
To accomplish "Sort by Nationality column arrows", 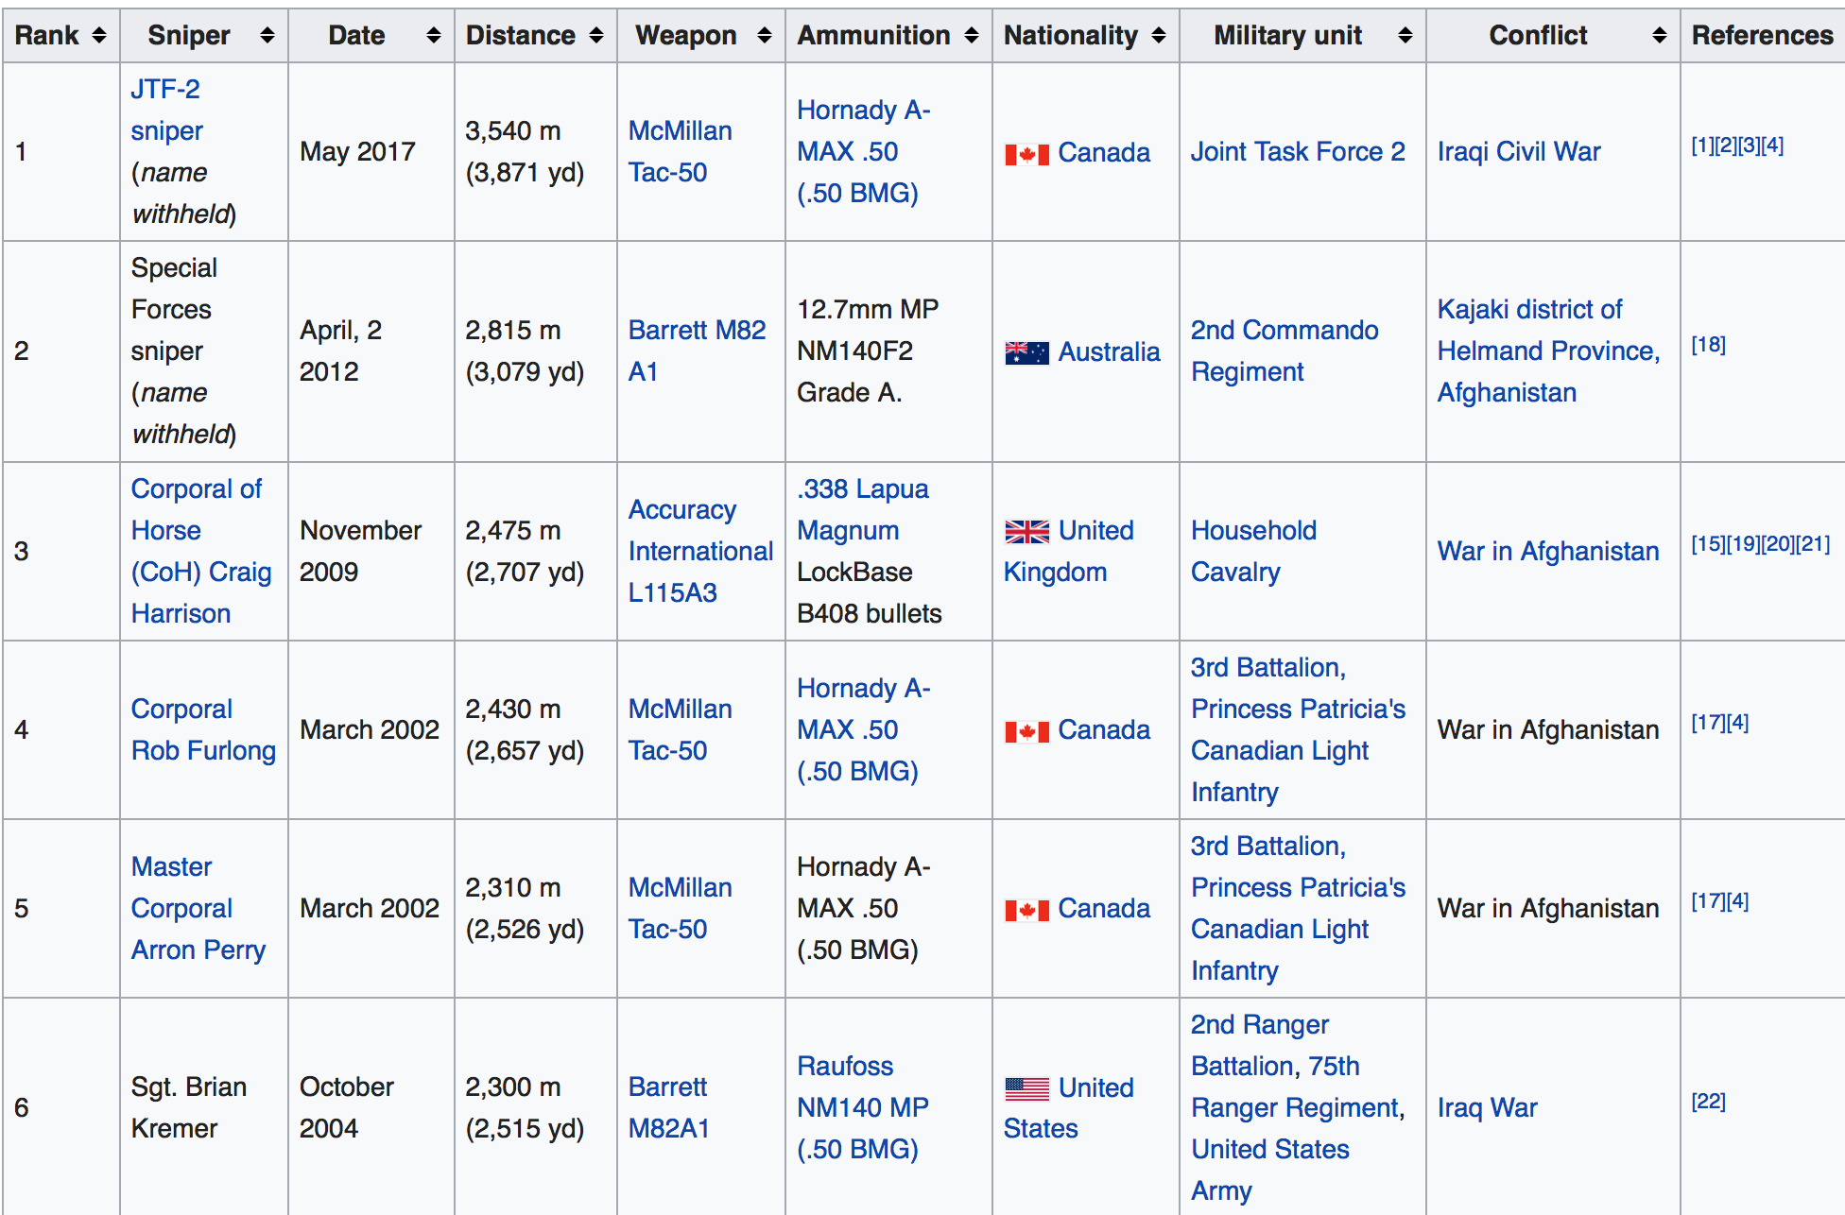I will tap(1158, 36).
